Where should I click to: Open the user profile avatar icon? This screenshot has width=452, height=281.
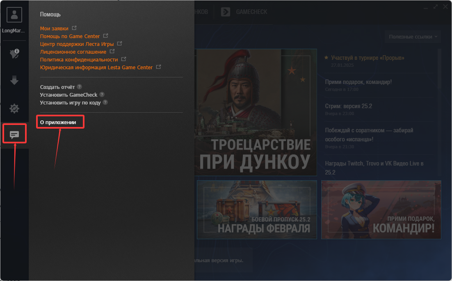(x=14, y=14)
